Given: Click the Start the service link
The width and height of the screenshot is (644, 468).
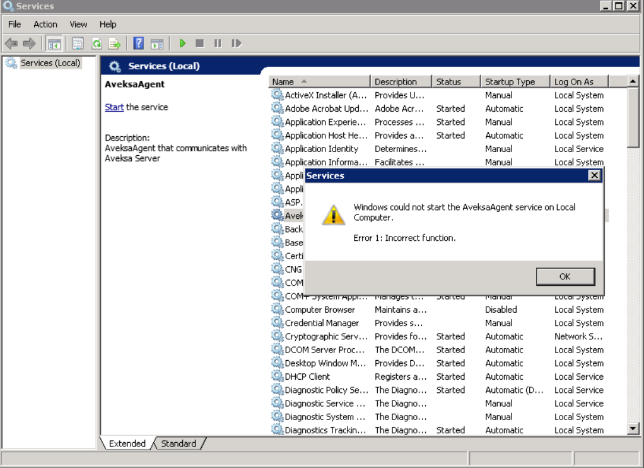Looking at the screenshot, I should (114, 107).
